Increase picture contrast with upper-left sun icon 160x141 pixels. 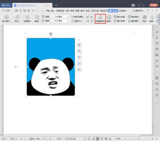[x=88, y=17]
